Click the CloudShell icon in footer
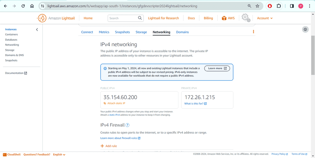315x158 pixels. tap(5, 154)
